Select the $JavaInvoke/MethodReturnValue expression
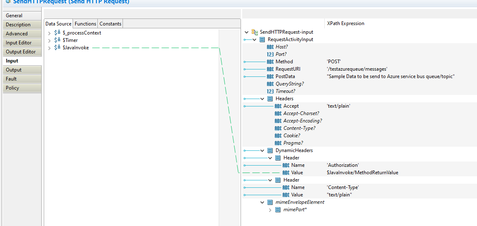477x226 pixels. [x=362, y=173]
